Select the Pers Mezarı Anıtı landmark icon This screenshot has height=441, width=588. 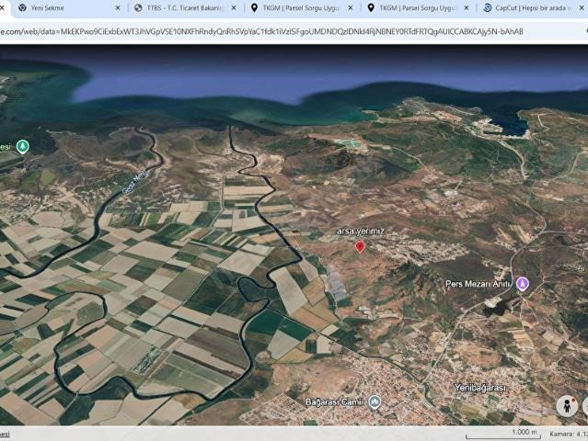(x=522, y=284)
